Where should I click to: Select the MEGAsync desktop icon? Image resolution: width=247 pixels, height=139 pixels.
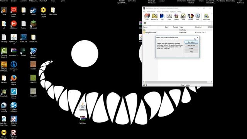pyautogui.click(x=14, y=25)
